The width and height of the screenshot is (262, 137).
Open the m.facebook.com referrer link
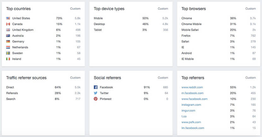(x=192, y=93)
